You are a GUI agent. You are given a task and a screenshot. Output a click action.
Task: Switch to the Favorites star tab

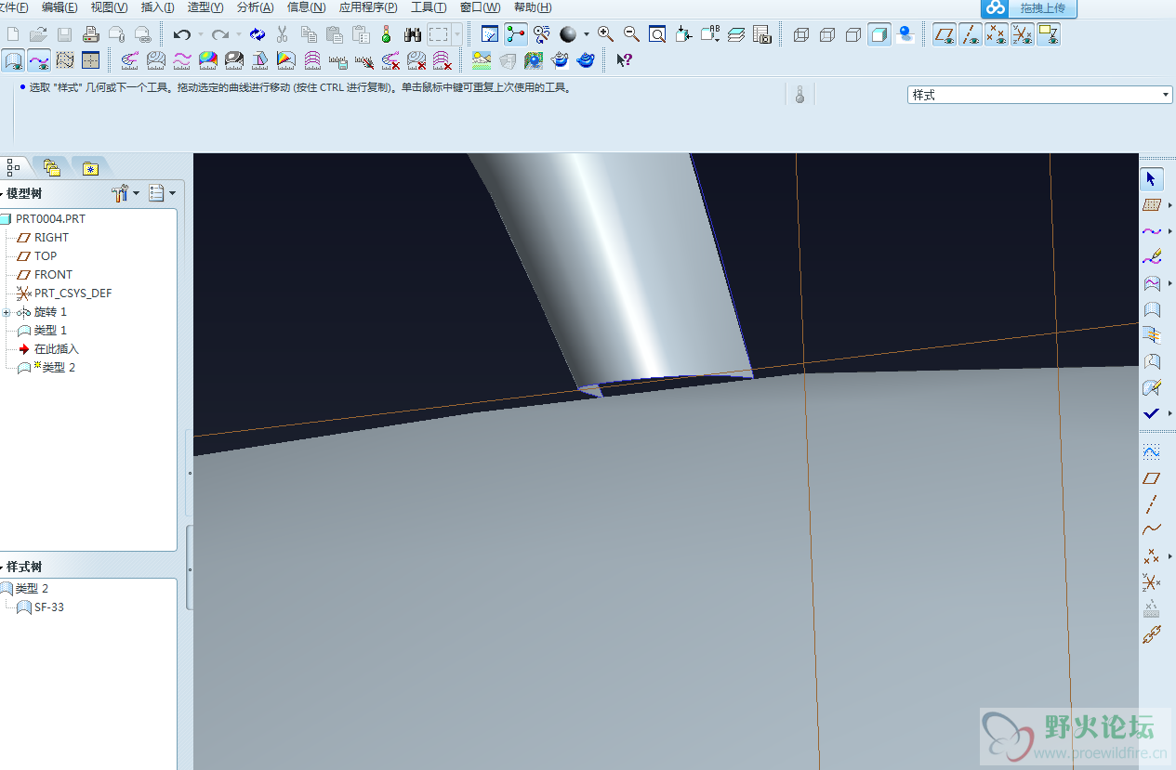(89, 168)
